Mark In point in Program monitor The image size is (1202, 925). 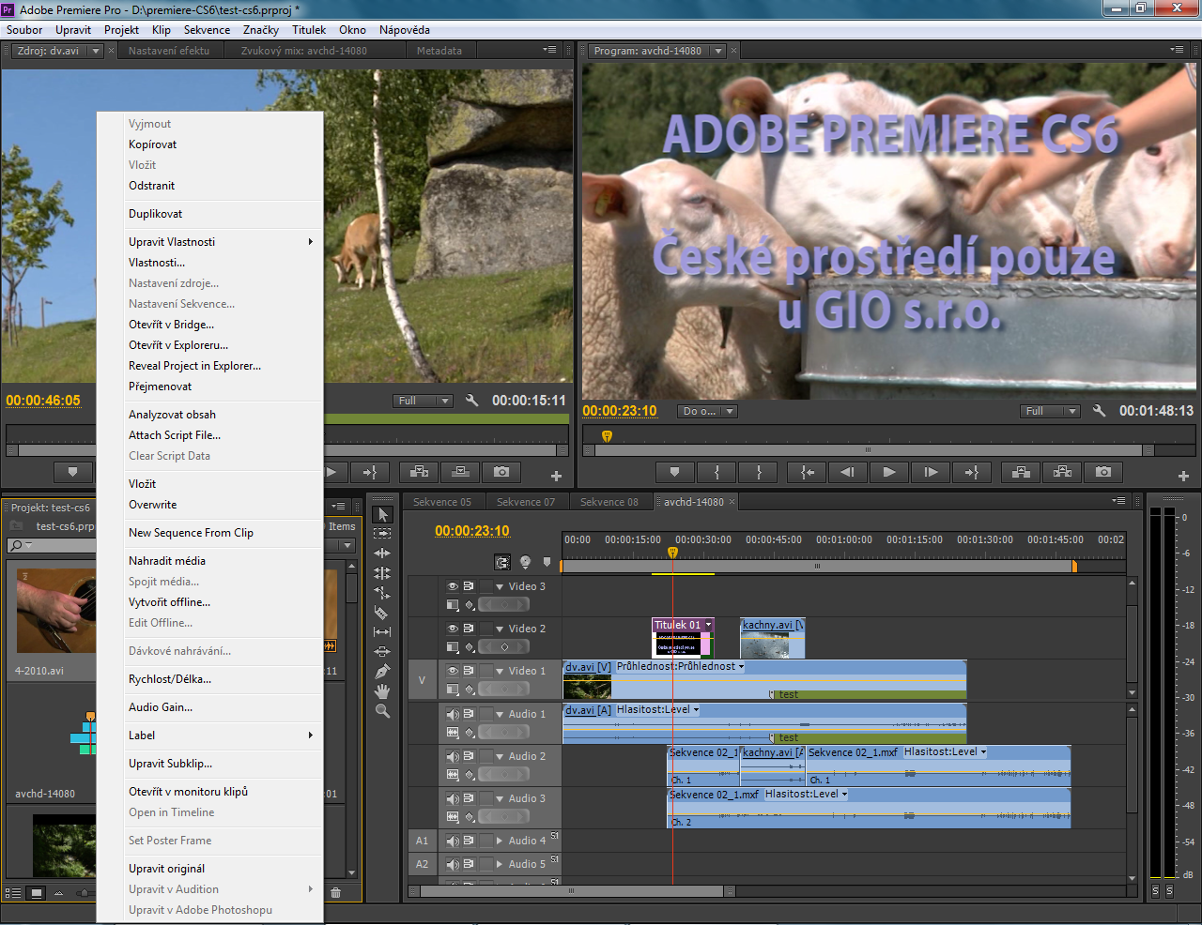[717, 472]
